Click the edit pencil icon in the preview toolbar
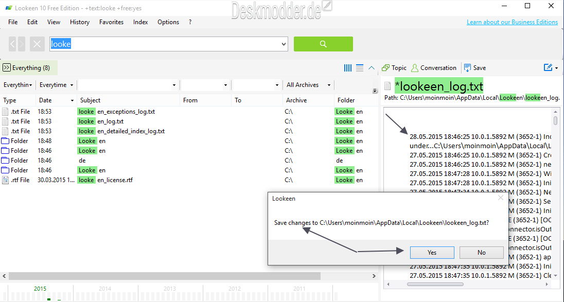The width and height of the screenshot is (564, 302). [548, 67]
